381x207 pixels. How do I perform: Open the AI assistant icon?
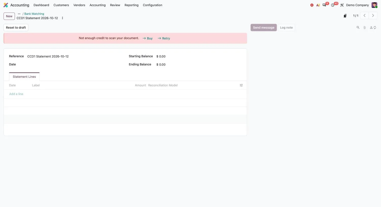coord(318,5)
